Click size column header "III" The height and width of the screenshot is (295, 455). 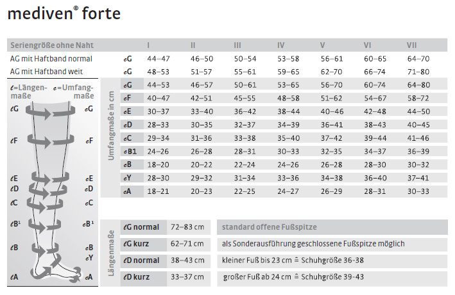[237, 45]
